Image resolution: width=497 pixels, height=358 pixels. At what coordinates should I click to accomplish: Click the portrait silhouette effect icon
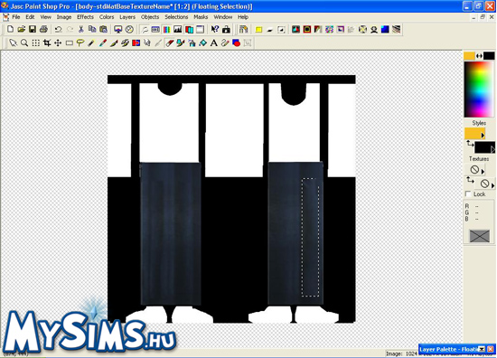pyautogui.click(x=374, y=30)
